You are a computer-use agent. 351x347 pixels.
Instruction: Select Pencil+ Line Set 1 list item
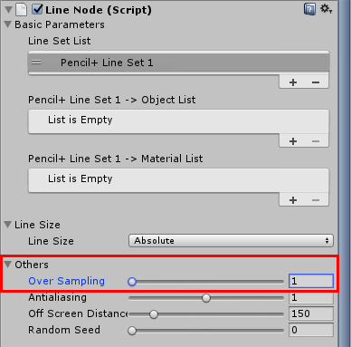(x=178, y=63)
